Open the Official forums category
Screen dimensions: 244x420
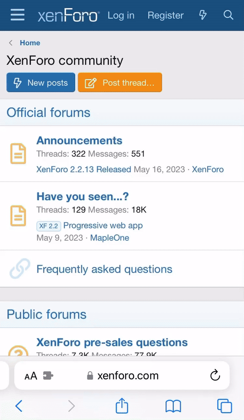click(x=48, y=112)
